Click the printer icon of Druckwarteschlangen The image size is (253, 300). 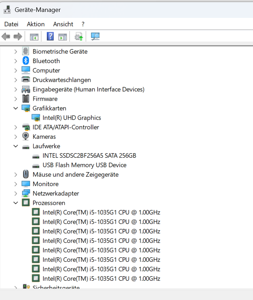coord(26,80)
